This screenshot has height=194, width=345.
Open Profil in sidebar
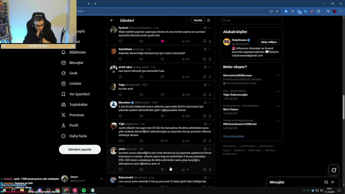pos(70,126)
